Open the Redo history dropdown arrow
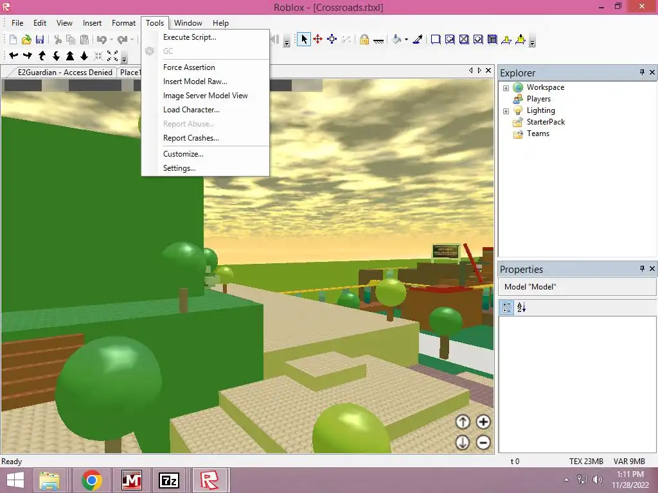This screenshot has width=658, height=493. [x=132, y=40]
